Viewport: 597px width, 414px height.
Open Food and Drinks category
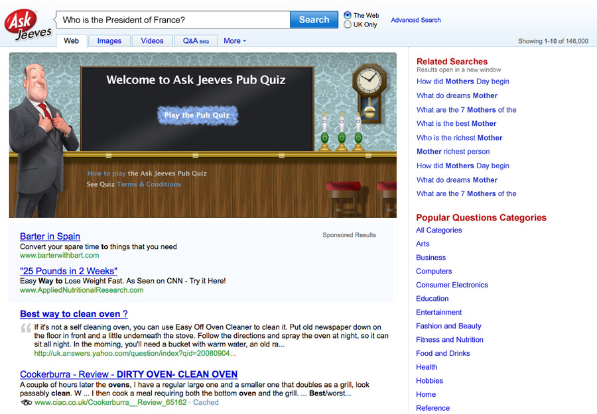[x=443, y=353]
